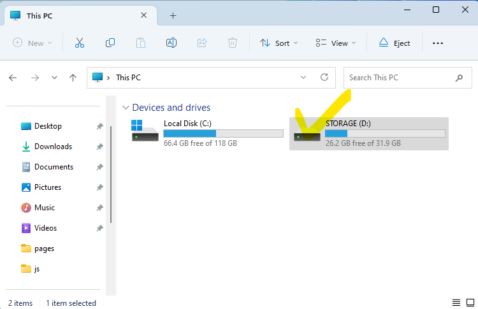Open Recent locations chevron
The image size is (478, 309).
pyautogui.click(x=54, y=78)
